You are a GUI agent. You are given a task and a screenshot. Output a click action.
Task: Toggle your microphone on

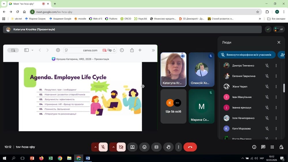103,147
